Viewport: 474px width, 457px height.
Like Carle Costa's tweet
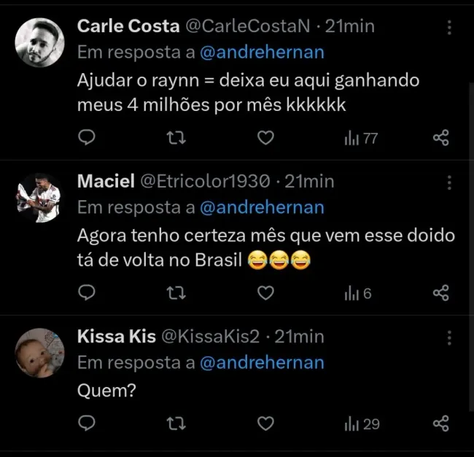coord(267,137)
